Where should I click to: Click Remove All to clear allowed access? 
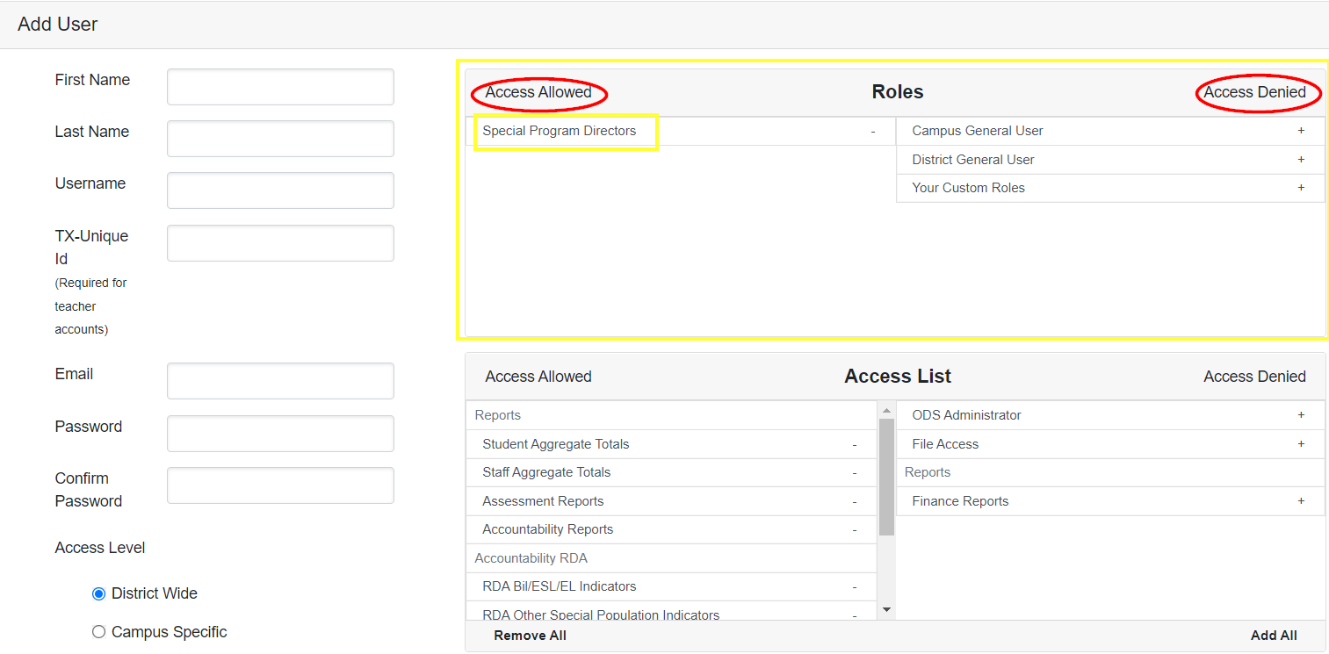[x=529, y=635]
